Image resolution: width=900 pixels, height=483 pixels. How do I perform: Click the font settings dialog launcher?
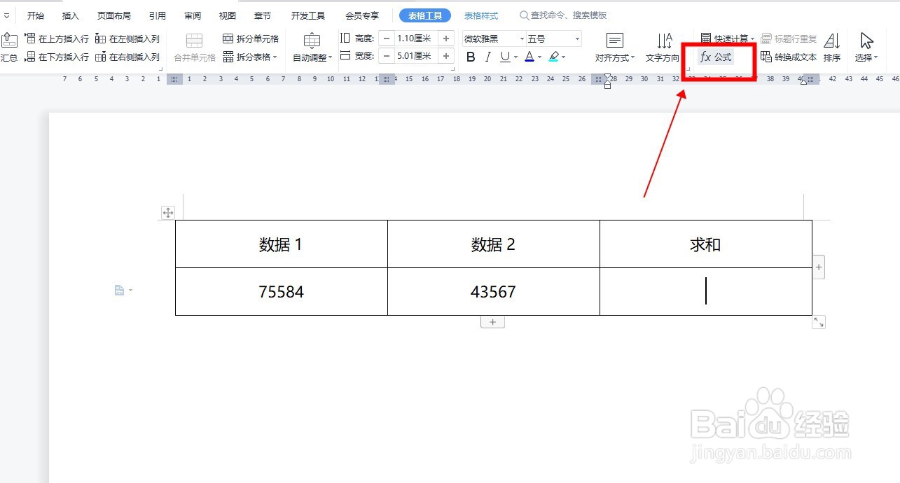tap(689, 69)
